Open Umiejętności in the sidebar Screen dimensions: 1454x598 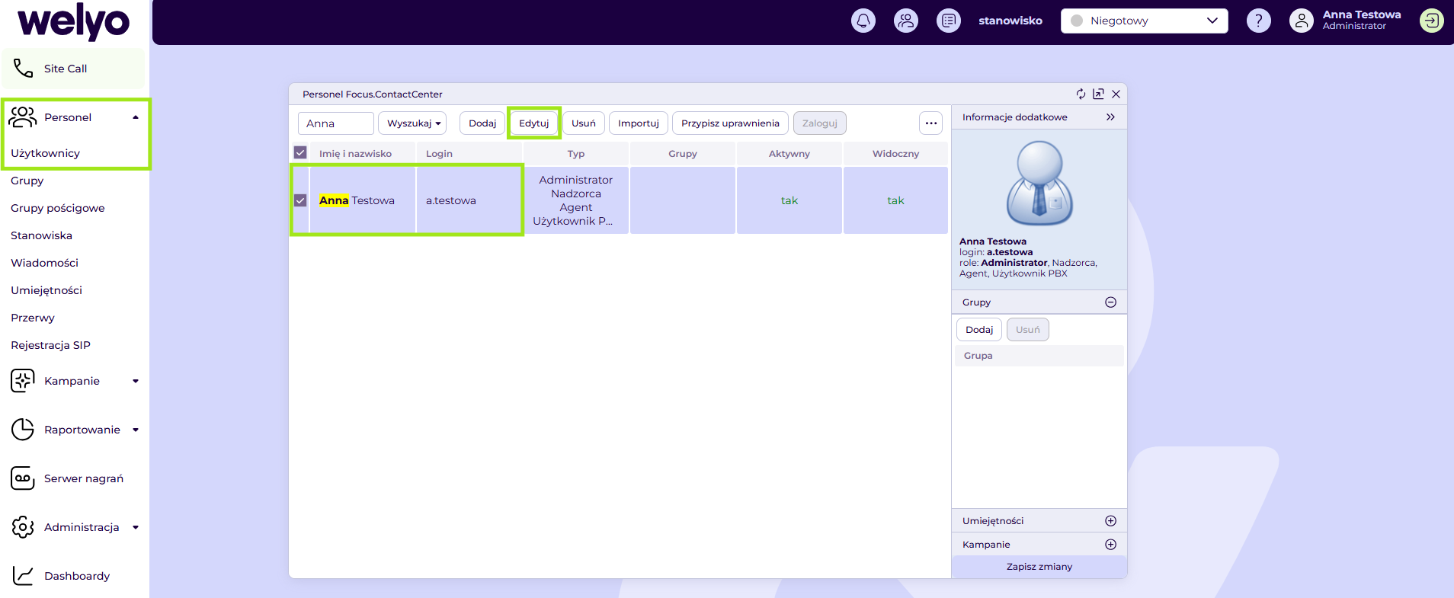46,290
